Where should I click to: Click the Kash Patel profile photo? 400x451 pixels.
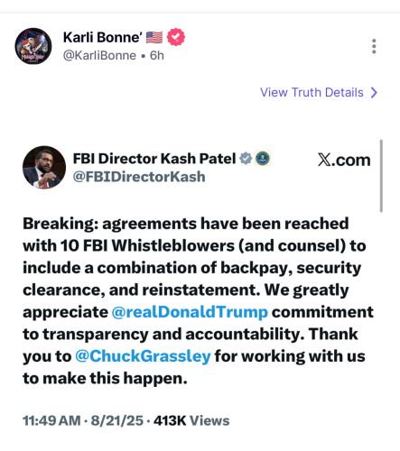pos(44,168)
